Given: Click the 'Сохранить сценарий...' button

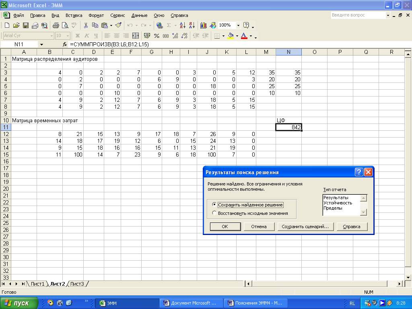Looking at the screenshot, I should pyautogui.click(x=305, y=227).
